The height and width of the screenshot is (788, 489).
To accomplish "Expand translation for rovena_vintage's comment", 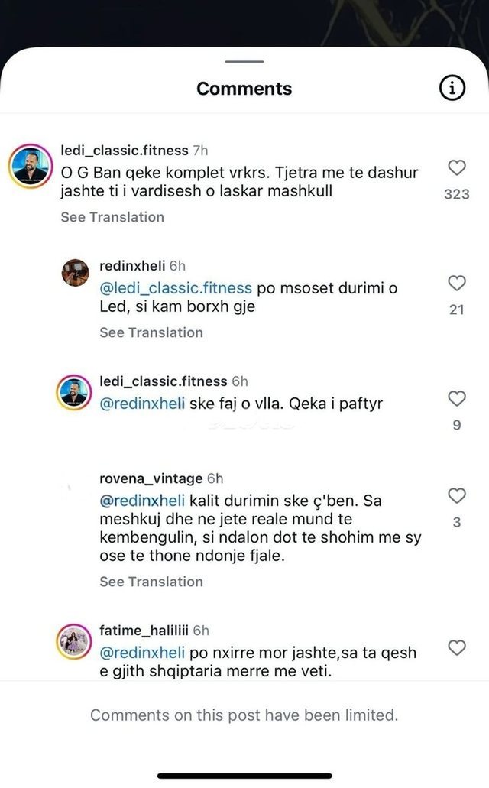I will coord(151,582).
